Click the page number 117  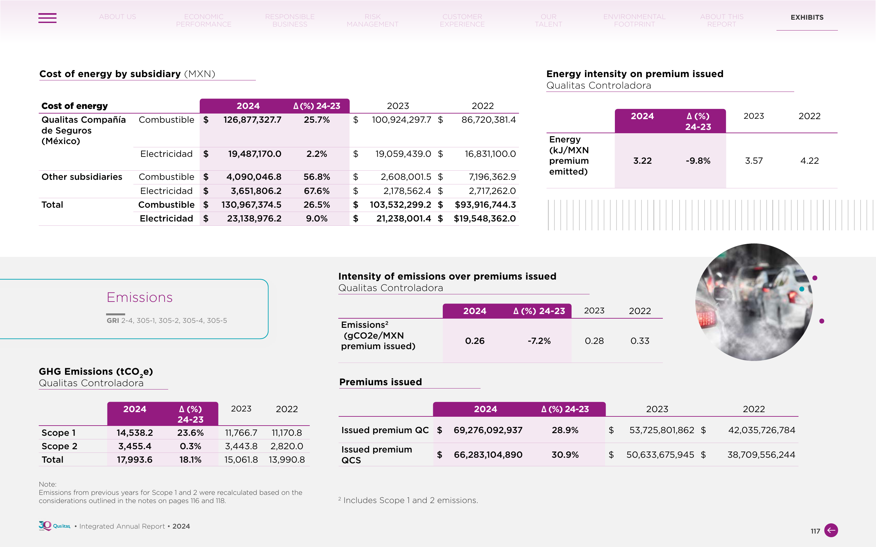tap(815, 531)
